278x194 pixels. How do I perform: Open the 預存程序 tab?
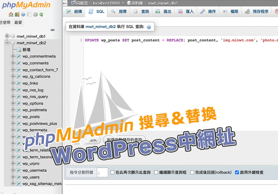point(256,12)
